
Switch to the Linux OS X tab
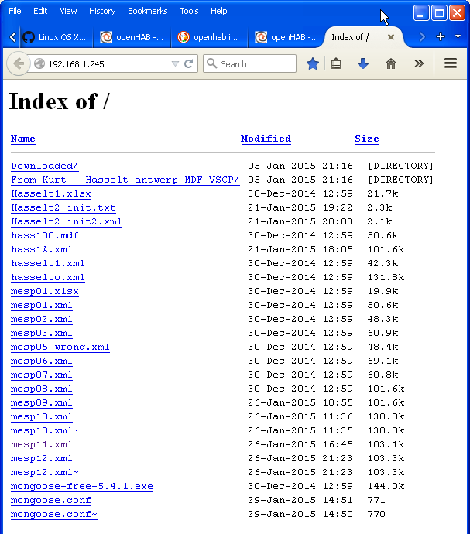point(54,37)
